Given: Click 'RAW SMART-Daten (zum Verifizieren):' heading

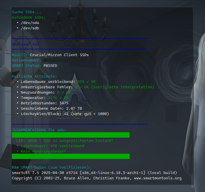Looking at the screenshot, I should click(51, 167).
